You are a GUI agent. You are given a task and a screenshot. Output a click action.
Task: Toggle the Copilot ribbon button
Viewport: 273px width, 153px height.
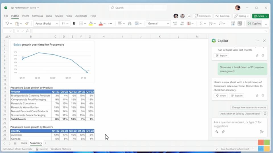click(254, 24)
